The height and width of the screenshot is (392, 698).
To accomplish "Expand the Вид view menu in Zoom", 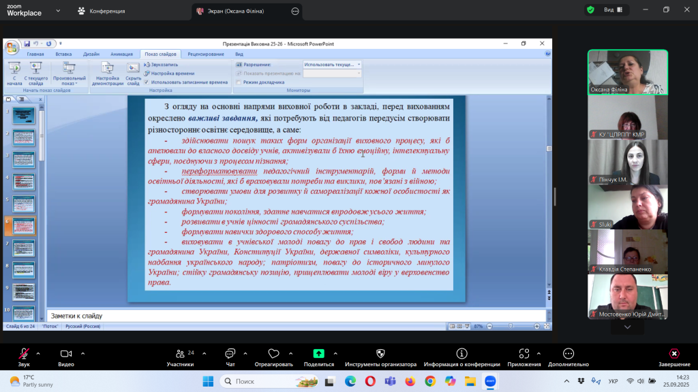I will [612, 10].
